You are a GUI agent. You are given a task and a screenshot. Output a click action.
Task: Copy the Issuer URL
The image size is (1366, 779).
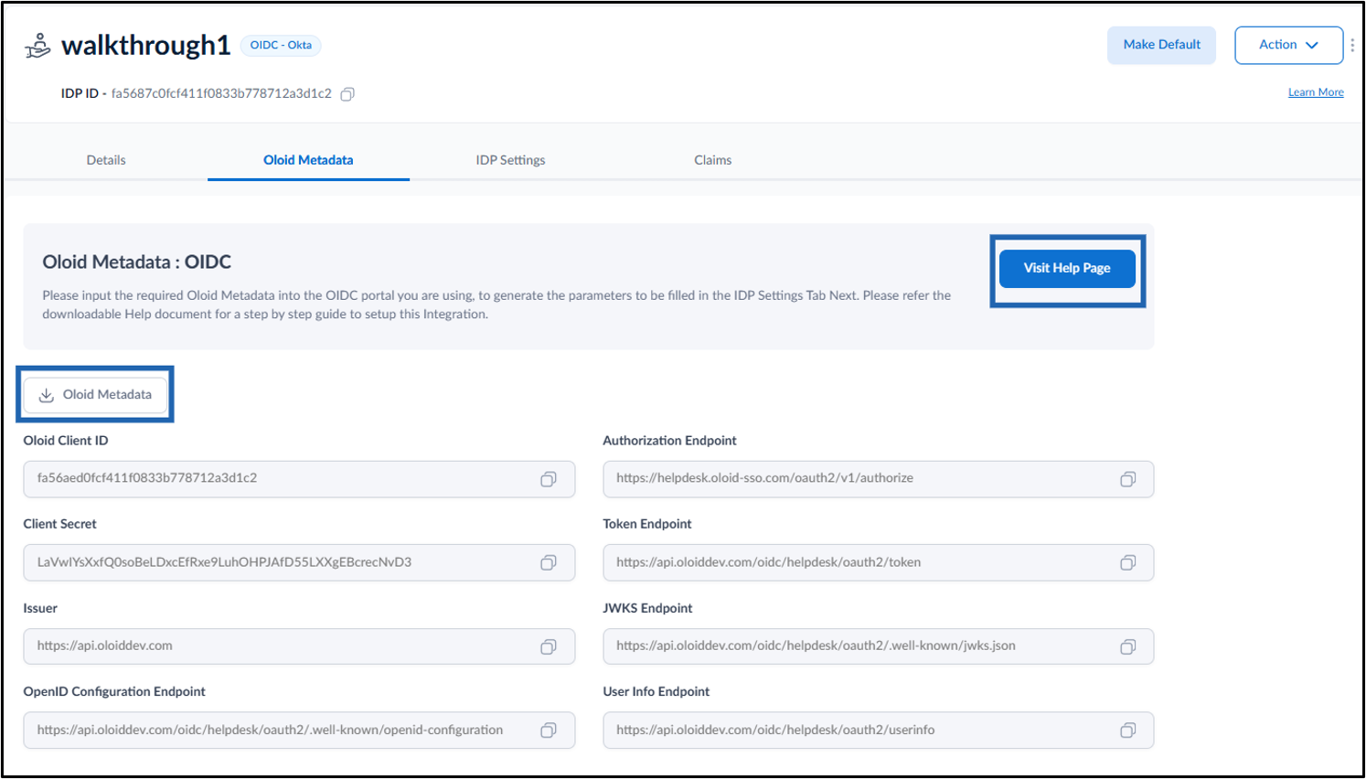[x=549, y=646]
